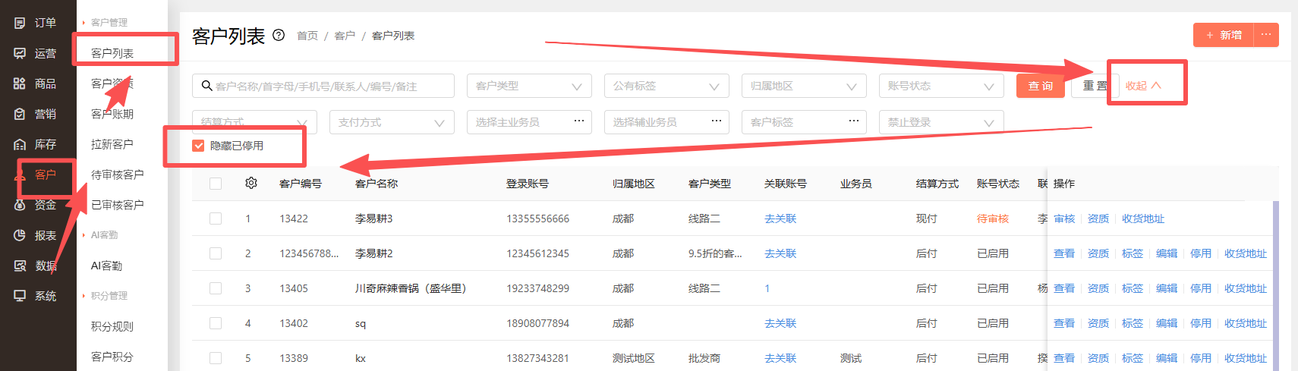Screen dimensions: 1298x371
Task: Open the 公有标签 dropdown
Action: click(666, 86)
